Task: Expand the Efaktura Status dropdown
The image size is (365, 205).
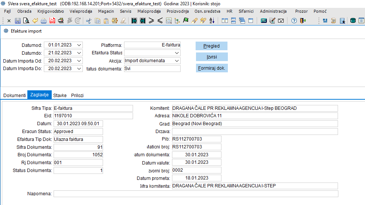Action: 177,53
